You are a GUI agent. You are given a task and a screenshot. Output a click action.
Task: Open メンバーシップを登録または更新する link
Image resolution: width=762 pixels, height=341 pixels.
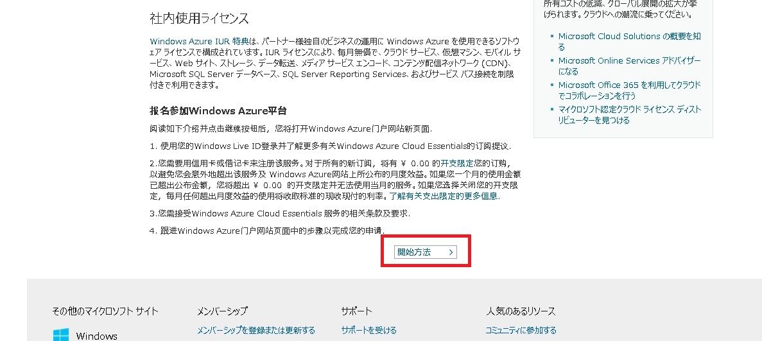(256, 330)
